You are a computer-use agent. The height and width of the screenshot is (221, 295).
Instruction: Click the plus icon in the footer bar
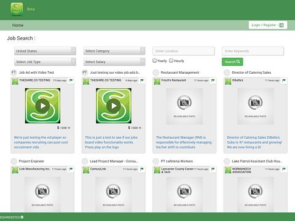click(x=22, y=217)
